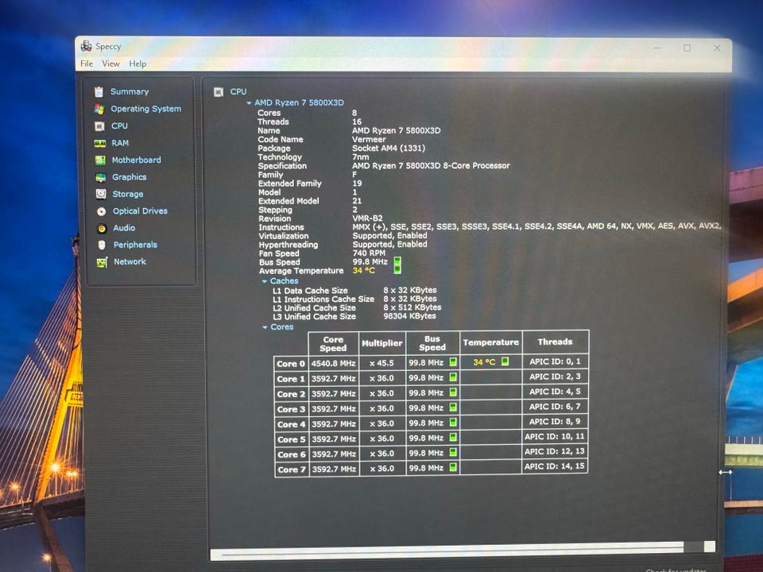The width and height of the screenshot is (763, 572).
Task: Click the Operating System Windows flag icon
Action: pos(99,109)
